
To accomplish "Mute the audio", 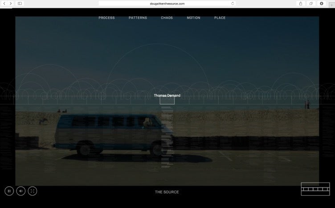I will [21, 191].
